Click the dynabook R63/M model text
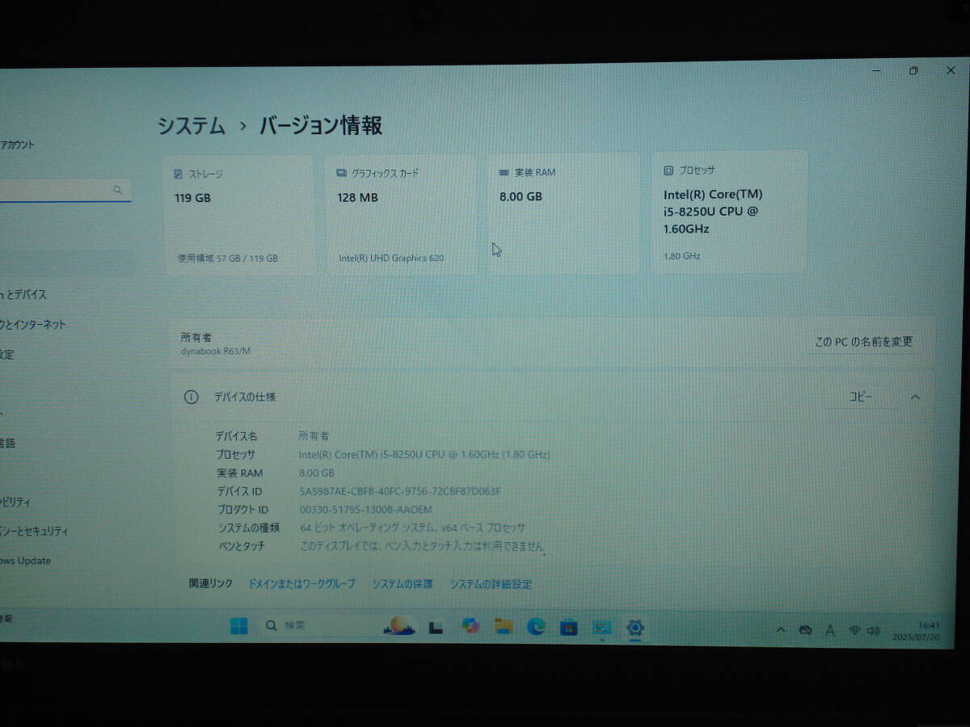Screen dimensions: 970x727 coord(216,351)
